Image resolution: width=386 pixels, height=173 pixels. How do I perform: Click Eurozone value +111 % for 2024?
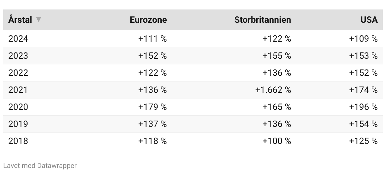coord(153,39)
